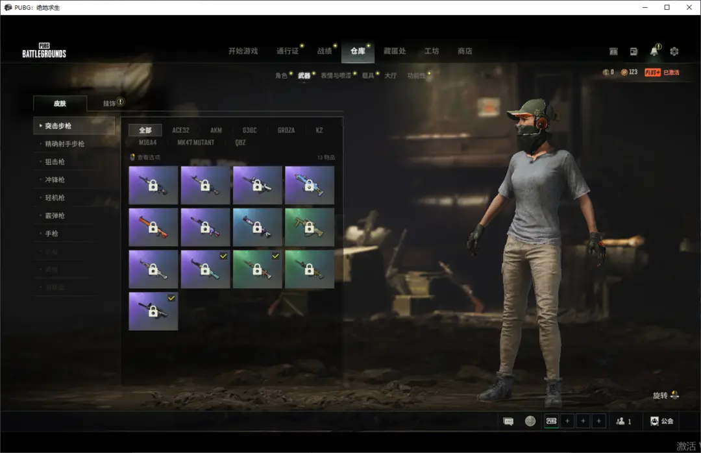
Task: Click the third plus invite slot
Action: click(598, 421)
